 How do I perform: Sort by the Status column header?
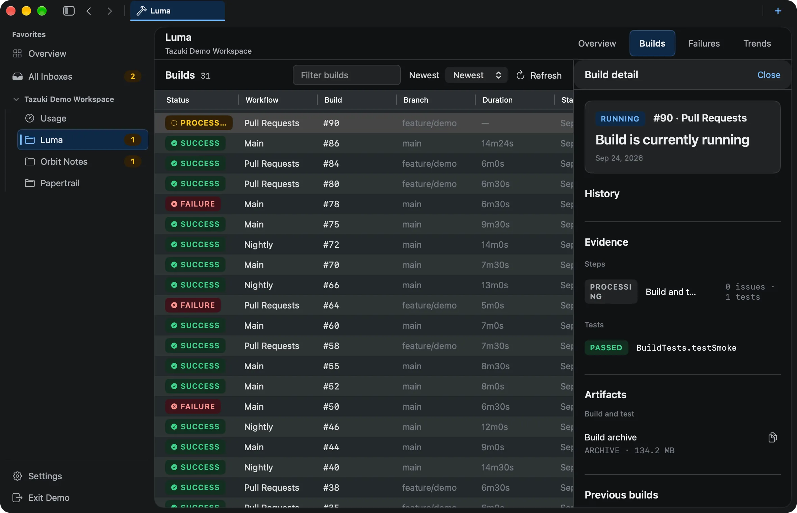pos(178,100)
